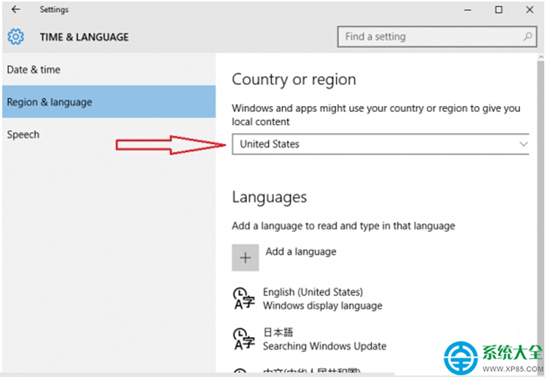Click the English language pack icon
Screen dimensions: 545x377
244,298
